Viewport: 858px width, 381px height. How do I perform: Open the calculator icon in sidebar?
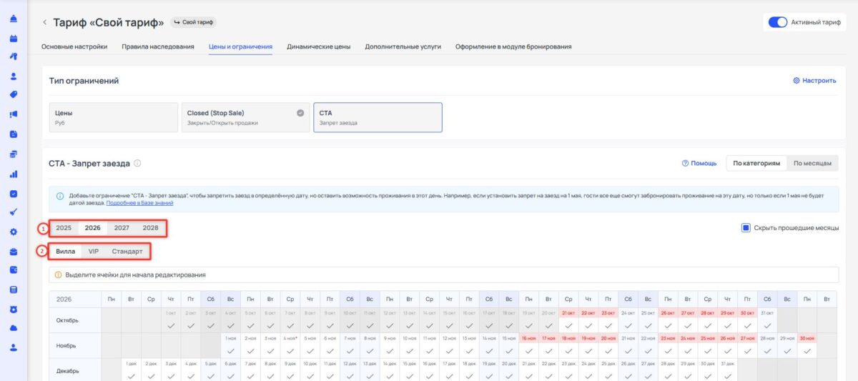click(14, 290)
